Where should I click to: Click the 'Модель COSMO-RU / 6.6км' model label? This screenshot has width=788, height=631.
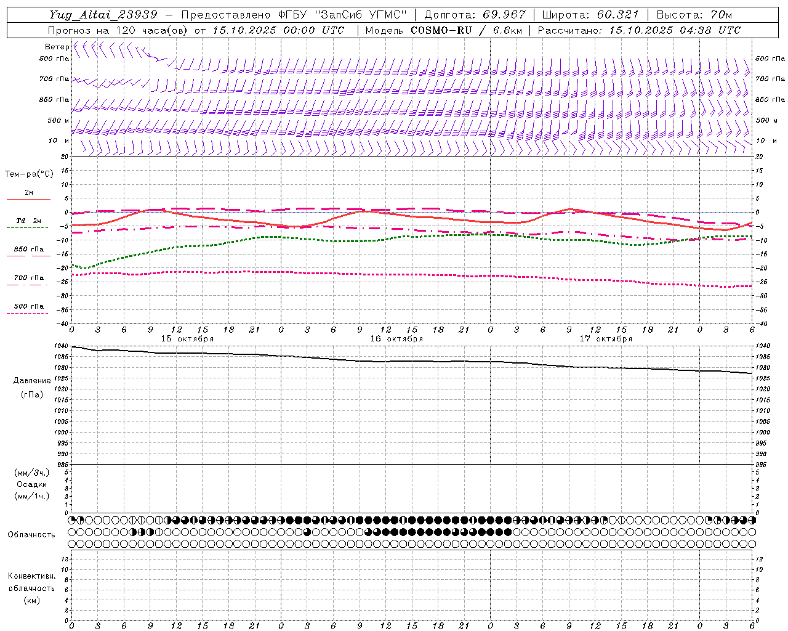point(443,30)
